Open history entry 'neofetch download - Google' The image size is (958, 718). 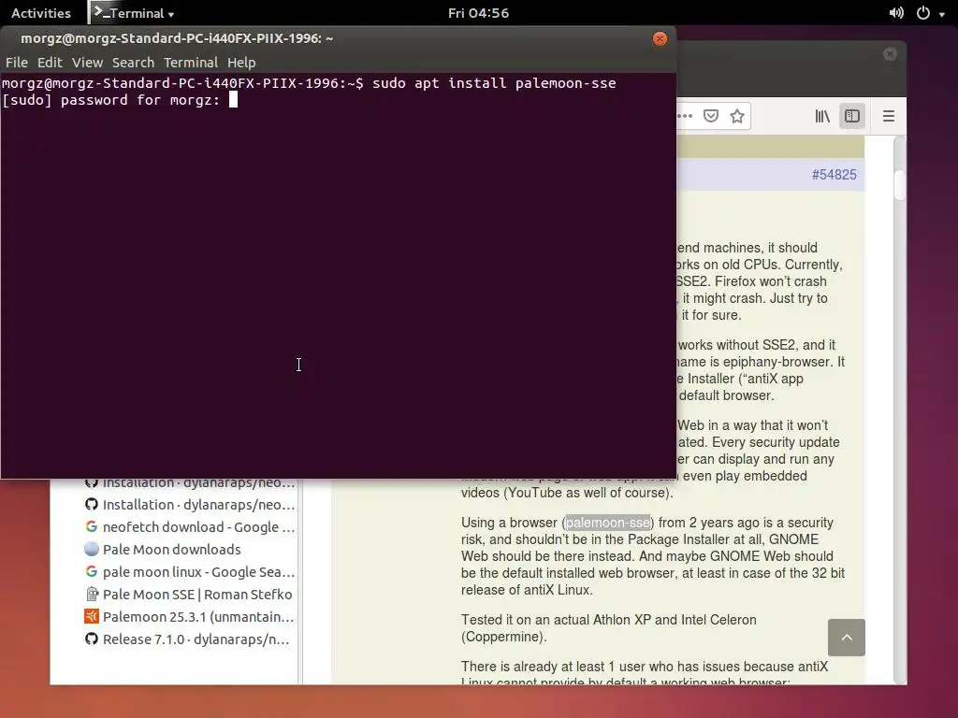coord(190,527)
